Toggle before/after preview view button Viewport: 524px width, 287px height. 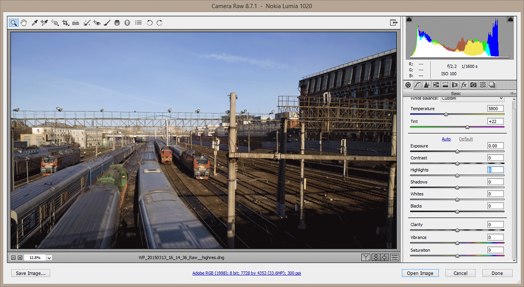366,257
